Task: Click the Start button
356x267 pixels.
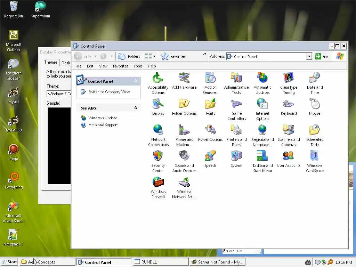Action: (x=9, y=262)
